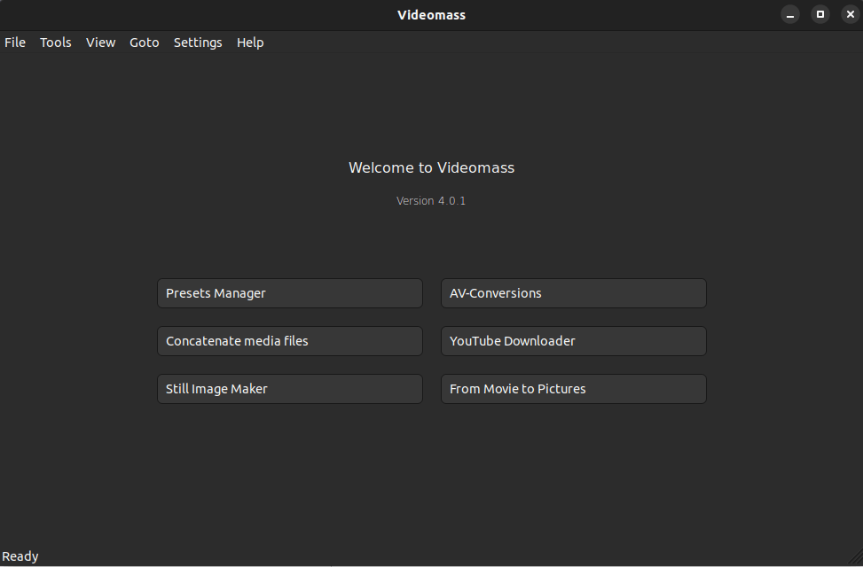Choose Concatenate media files

coord(290,341)
